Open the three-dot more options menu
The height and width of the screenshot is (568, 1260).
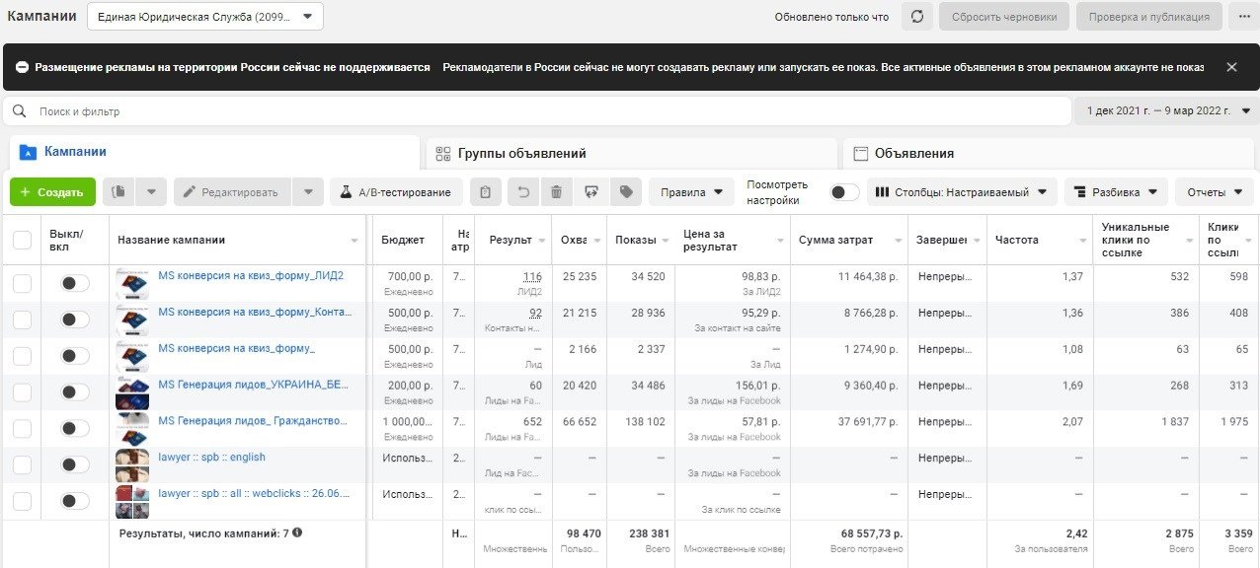(x=1239, y=17)
